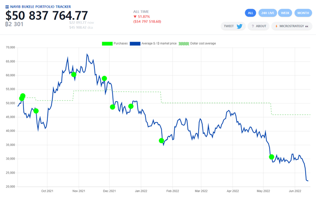Click the 45,000 y-axis label

click(10, 117)
